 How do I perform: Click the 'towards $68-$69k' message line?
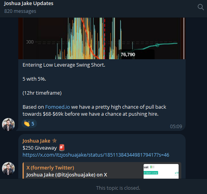(x=91, y=114)
